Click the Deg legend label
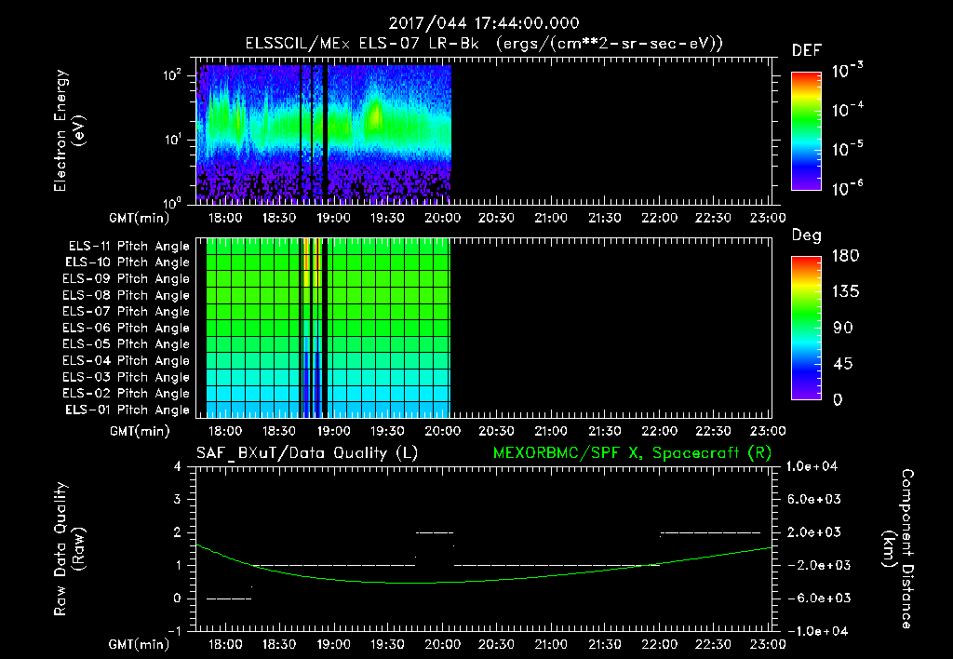Viewport: 953px width, 659px height. point(806,235)
